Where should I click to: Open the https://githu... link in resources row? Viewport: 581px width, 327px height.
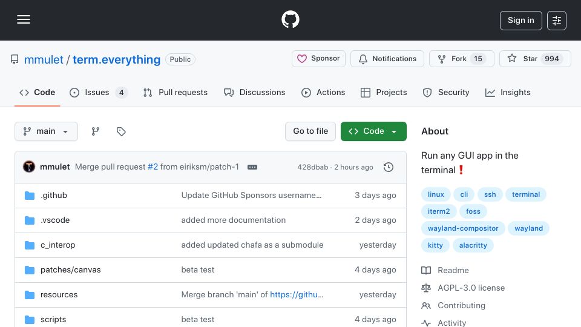coord(297,295)
